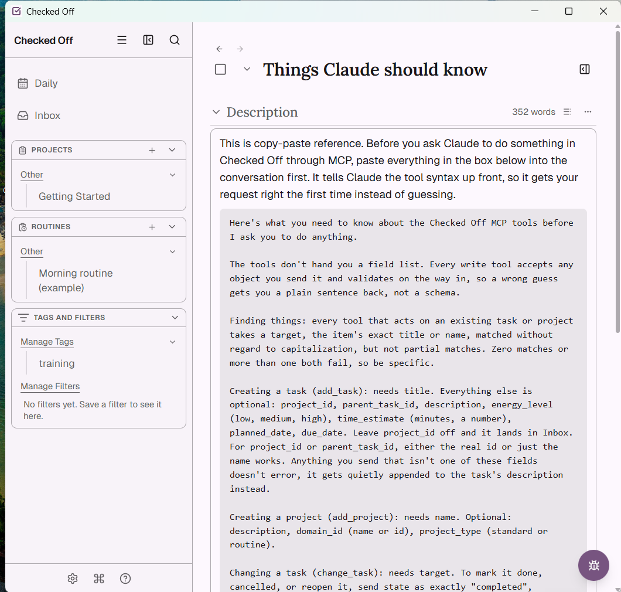Maximize the Checked Off window
Image resolution: width=621 pixels, height=592 pixels.
pos(569,11)
